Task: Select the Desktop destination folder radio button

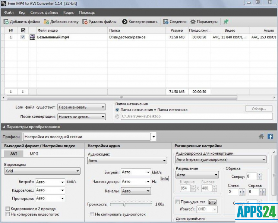Action: [118, 117]
